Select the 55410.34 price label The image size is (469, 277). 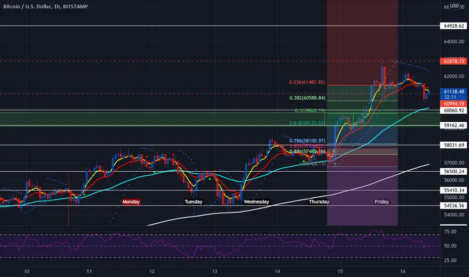pos(454,190)
